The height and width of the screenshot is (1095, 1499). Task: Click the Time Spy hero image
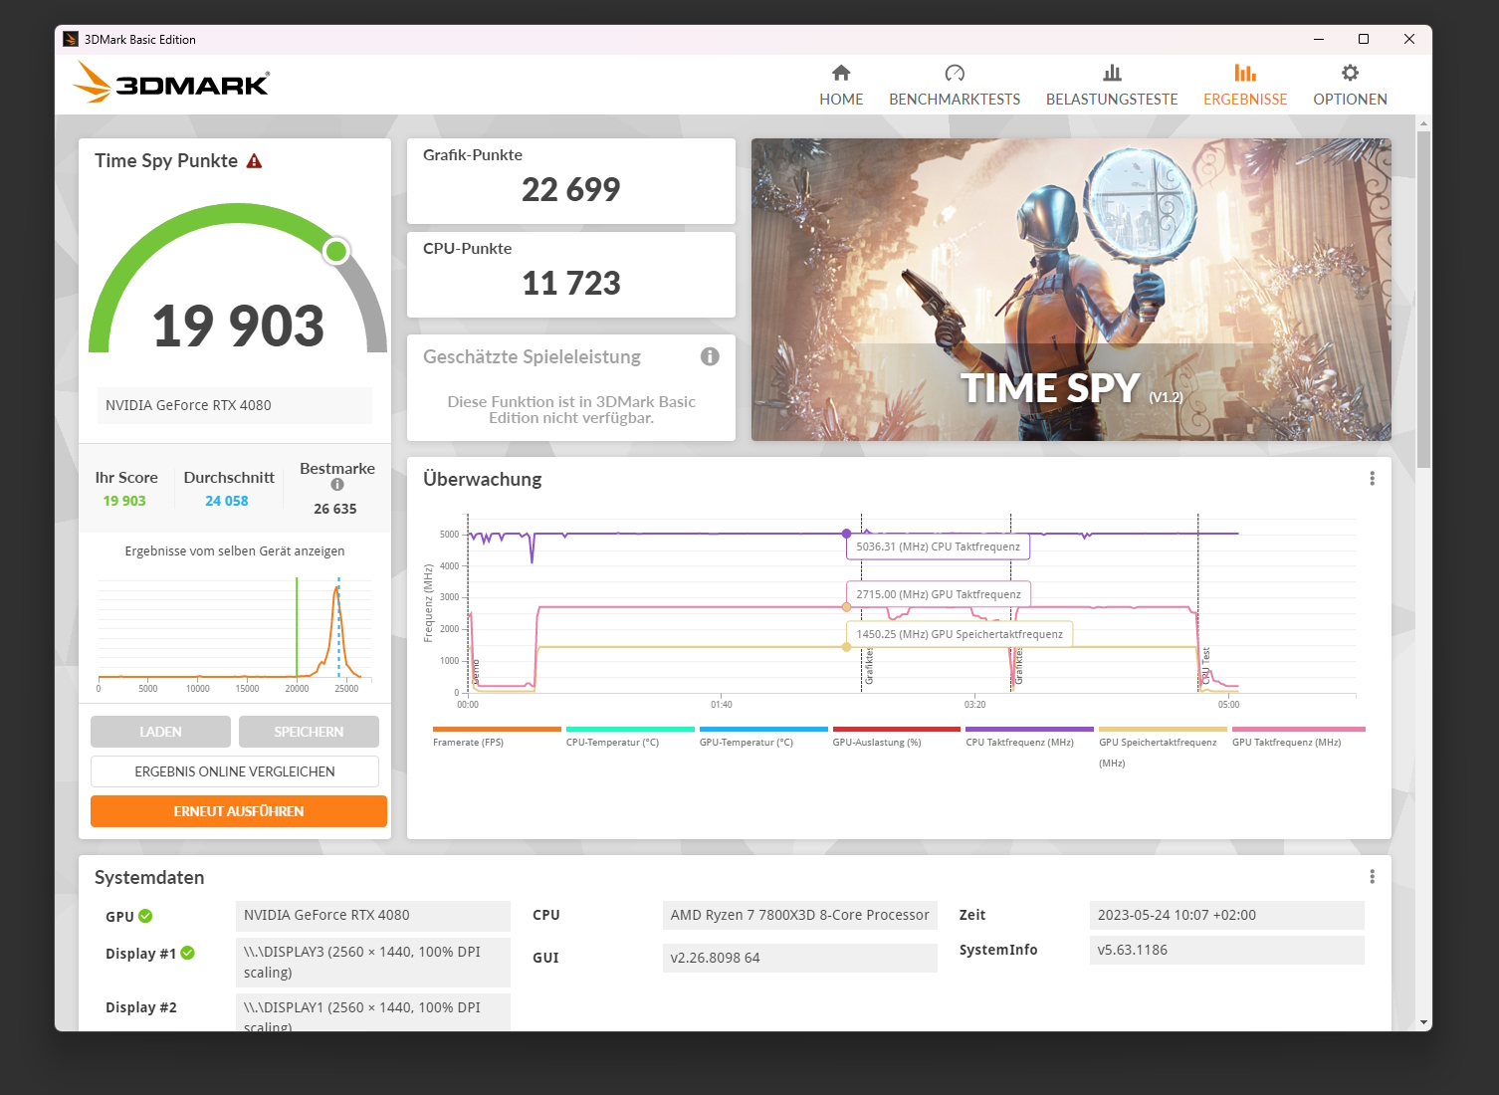(x=1071, y=290)
